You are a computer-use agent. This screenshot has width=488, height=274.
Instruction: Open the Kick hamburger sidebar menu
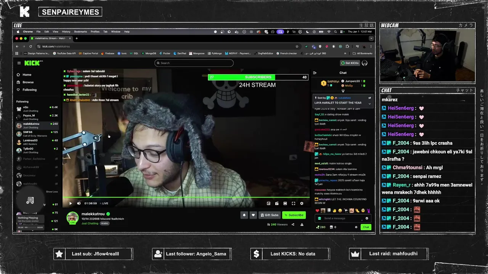coord(19,63)
